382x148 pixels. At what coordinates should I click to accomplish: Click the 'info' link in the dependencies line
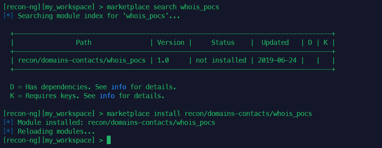tap(119, 87)
